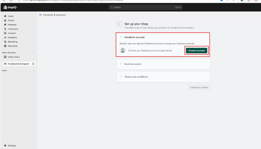Viewport: 261px width, 149px height.
Task: Click the Home house icon
Action: point(5,16)
